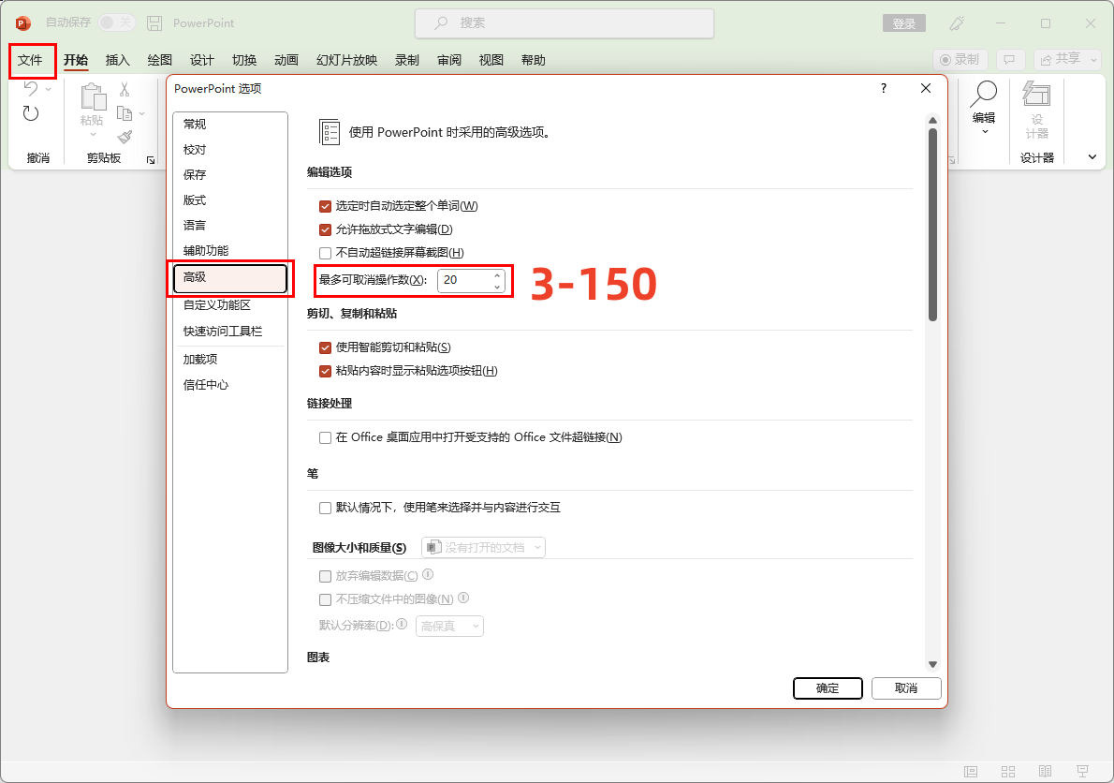Uncheck 使用智能剪切和粘贴
Screen dimensions: 1114x783
coord(326,347)
